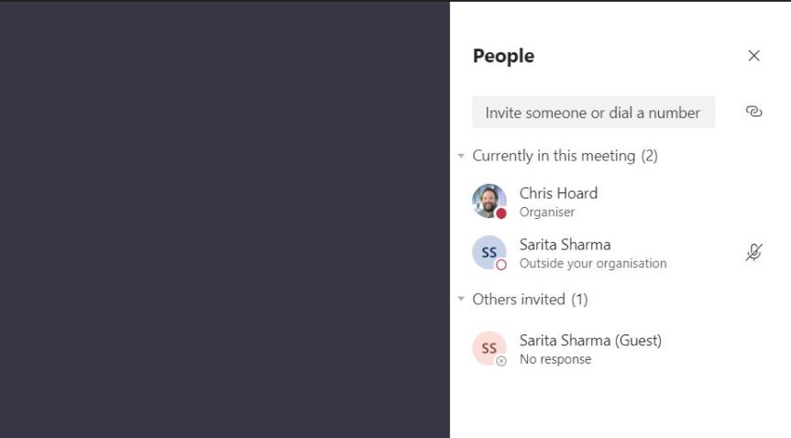Viewport: 791px width, 438px height.
Task: Click the 'Currently in this meeting (2)' heading
Action: (x=565, y=156)
